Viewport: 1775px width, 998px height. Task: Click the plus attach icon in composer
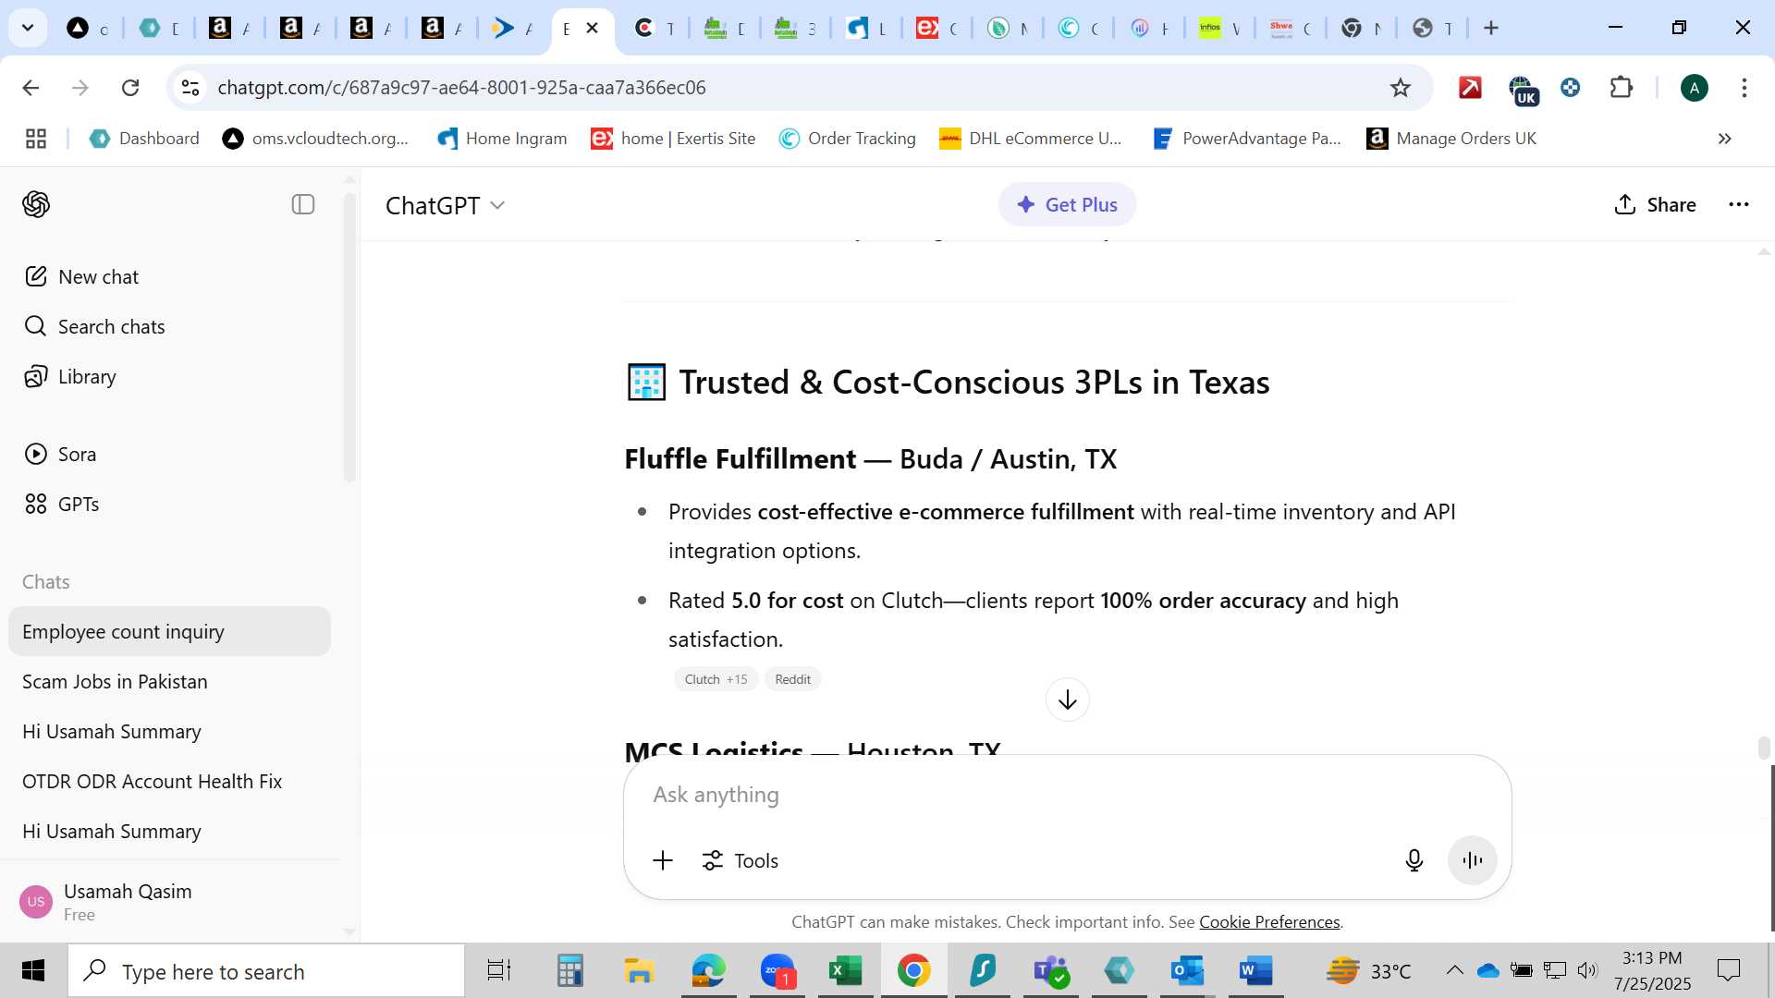pyautogui.click(x=663, y=860)
